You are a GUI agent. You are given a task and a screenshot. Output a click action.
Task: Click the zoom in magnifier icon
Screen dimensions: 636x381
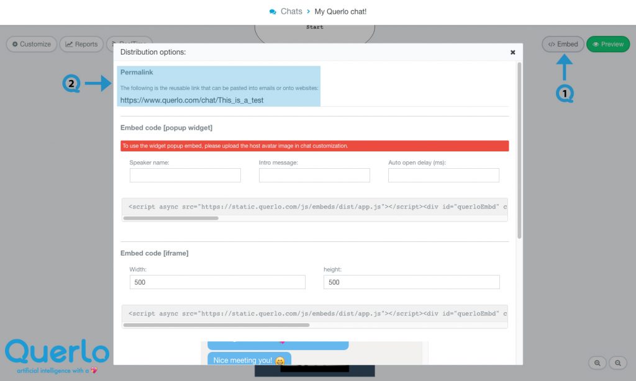point(597,363)
